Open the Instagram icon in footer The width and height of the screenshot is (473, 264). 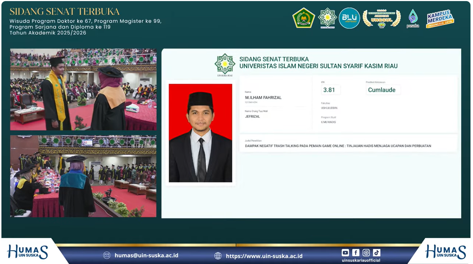coord(366,253)
